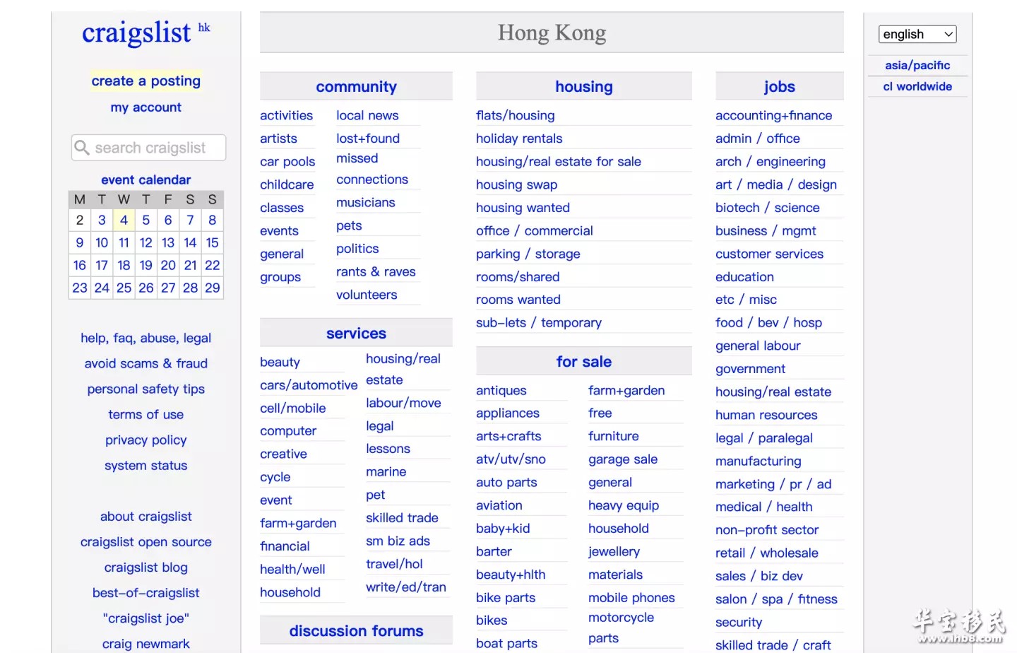
Task: Open jewellery for sale
Action: (x=614, y=551)
